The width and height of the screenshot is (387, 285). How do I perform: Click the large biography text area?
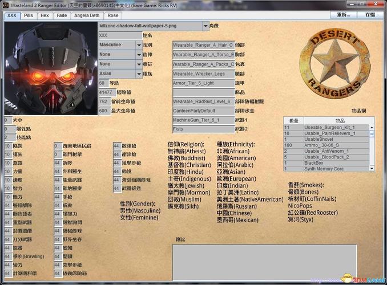(x=264, y=262)
